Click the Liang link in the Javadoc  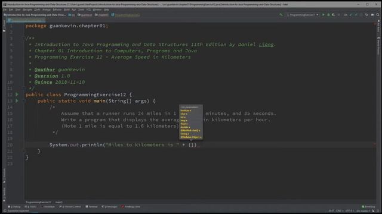266,45
